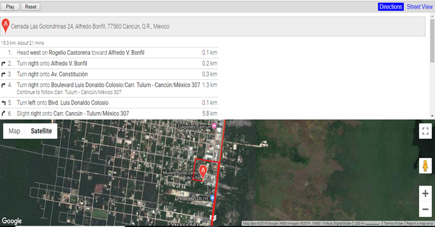Click the Play button
This screenshot has width=435, height=227.
point(10,7)
